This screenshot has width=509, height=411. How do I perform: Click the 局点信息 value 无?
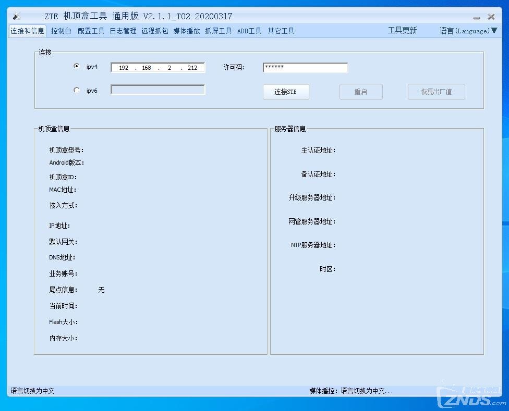click(x=101, y=290)
